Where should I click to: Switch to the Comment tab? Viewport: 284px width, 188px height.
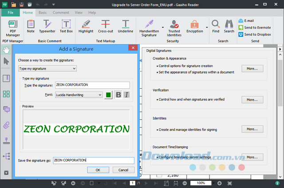61,12
